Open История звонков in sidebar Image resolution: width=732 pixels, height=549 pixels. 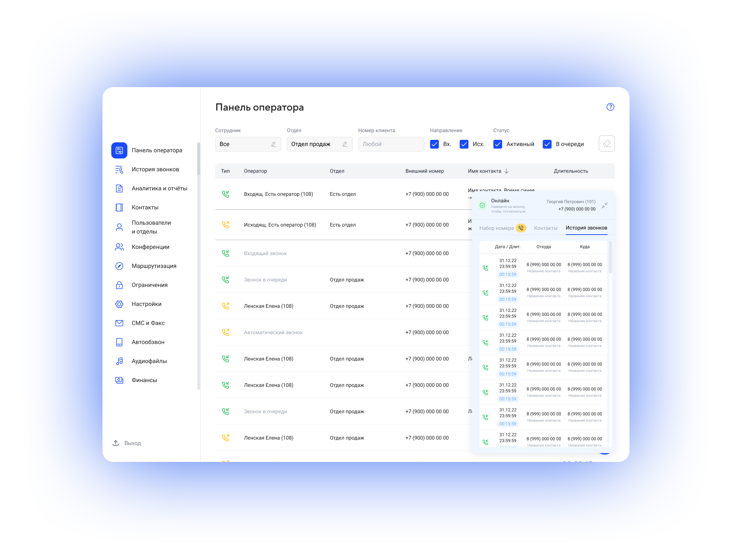tap(155, 169)
